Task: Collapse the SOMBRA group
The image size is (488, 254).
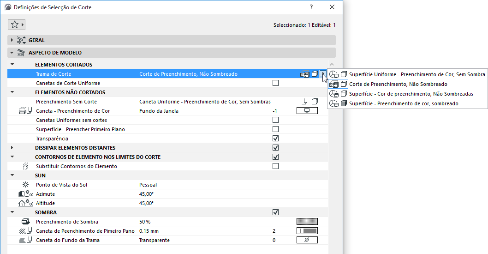Action: pos(12,212)
